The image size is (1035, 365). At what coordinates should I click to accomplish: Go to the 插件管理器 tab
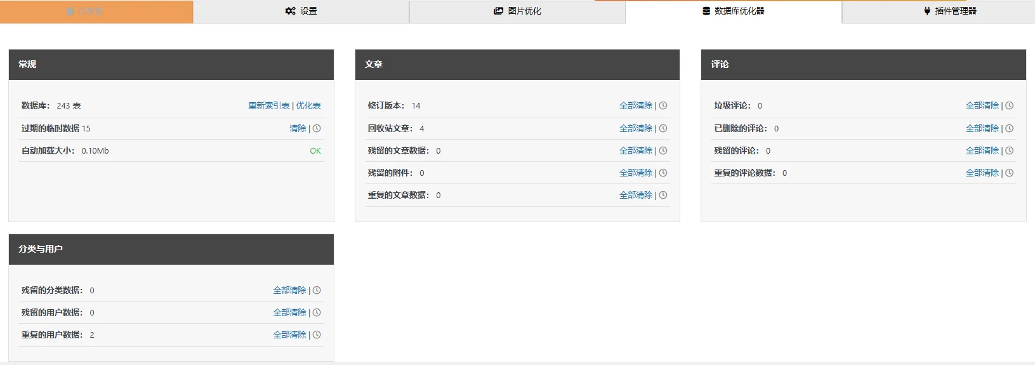[939, 11]
